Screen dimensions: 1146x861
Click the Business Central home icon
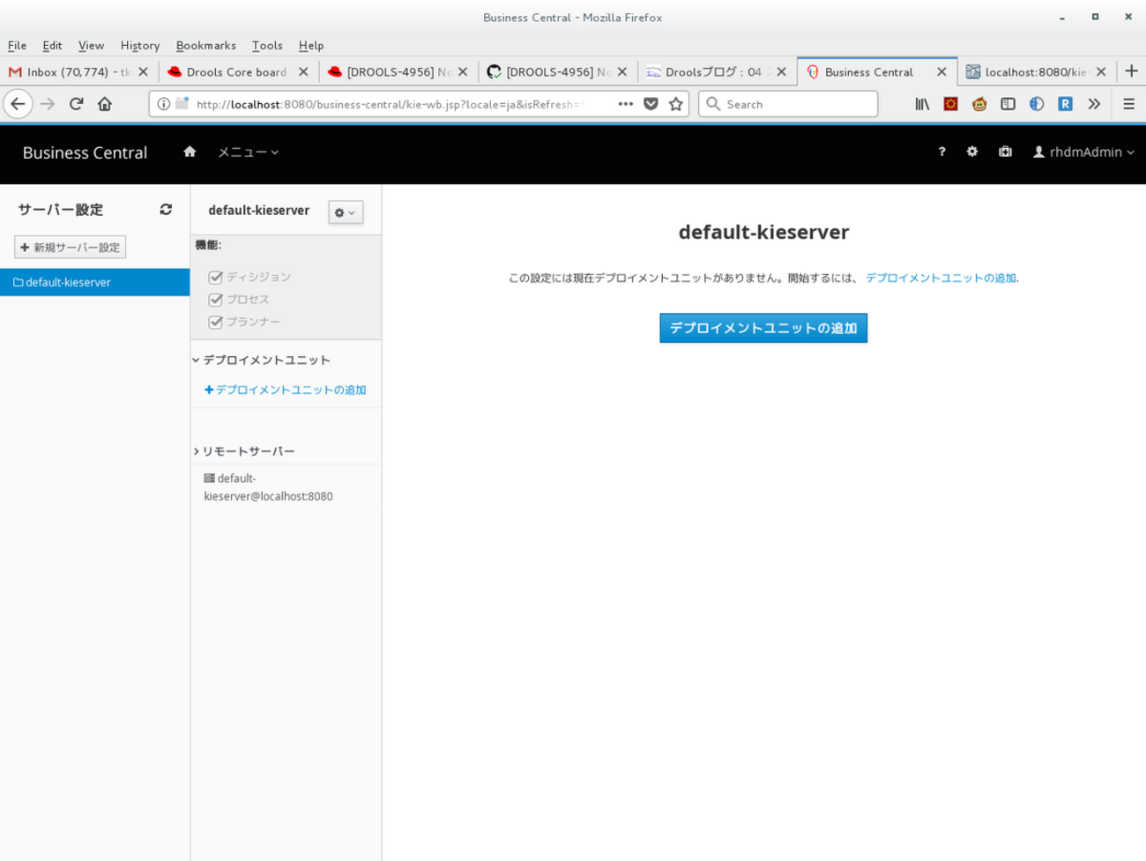(x=190, y=152)
